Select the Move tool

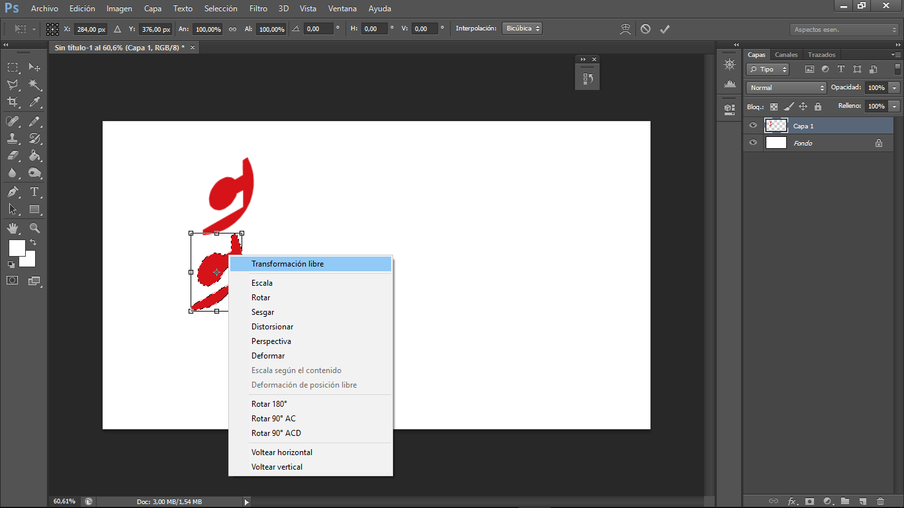click(x=34, y=67)
